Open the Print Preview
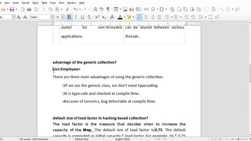 pos(36,9)
